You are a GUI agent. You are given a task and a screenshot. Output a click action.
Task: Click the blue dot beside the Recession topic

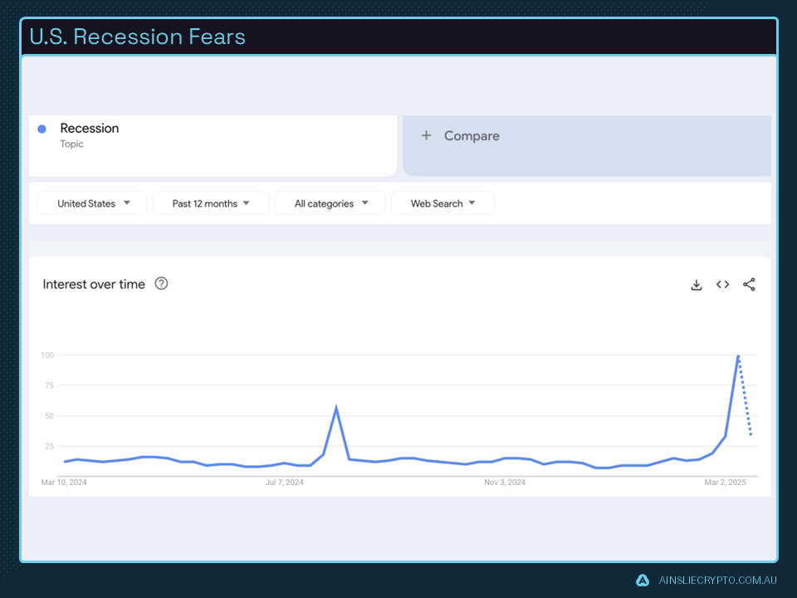[x=42, y=129]
